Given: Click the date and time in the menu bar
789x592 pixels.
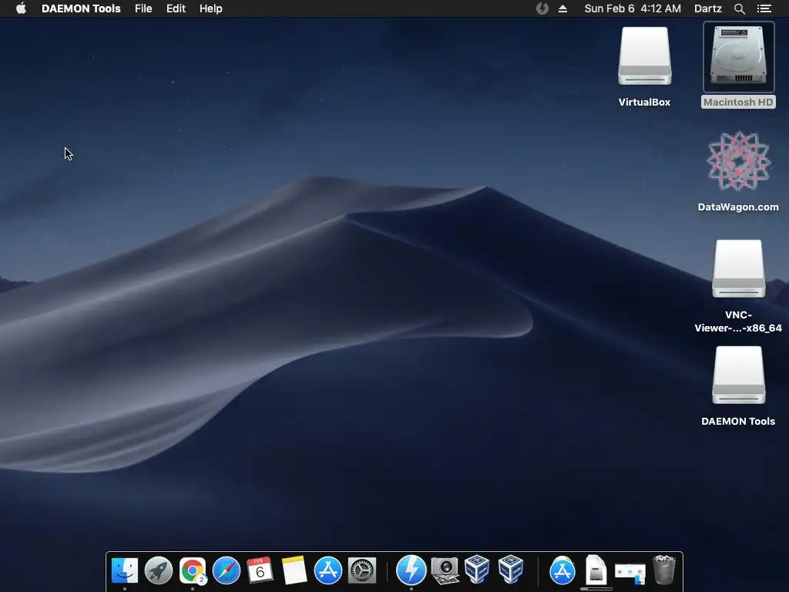Looking at the screenshot, I should coord(633,8).
